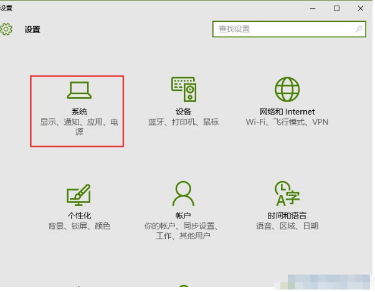Image resolution: width=375 pixels, height=292 pixels.
Task: Click the text 你的帐户、同步设置、工作、其他用户
Action: pyautogui.click(x=182, y=231)
